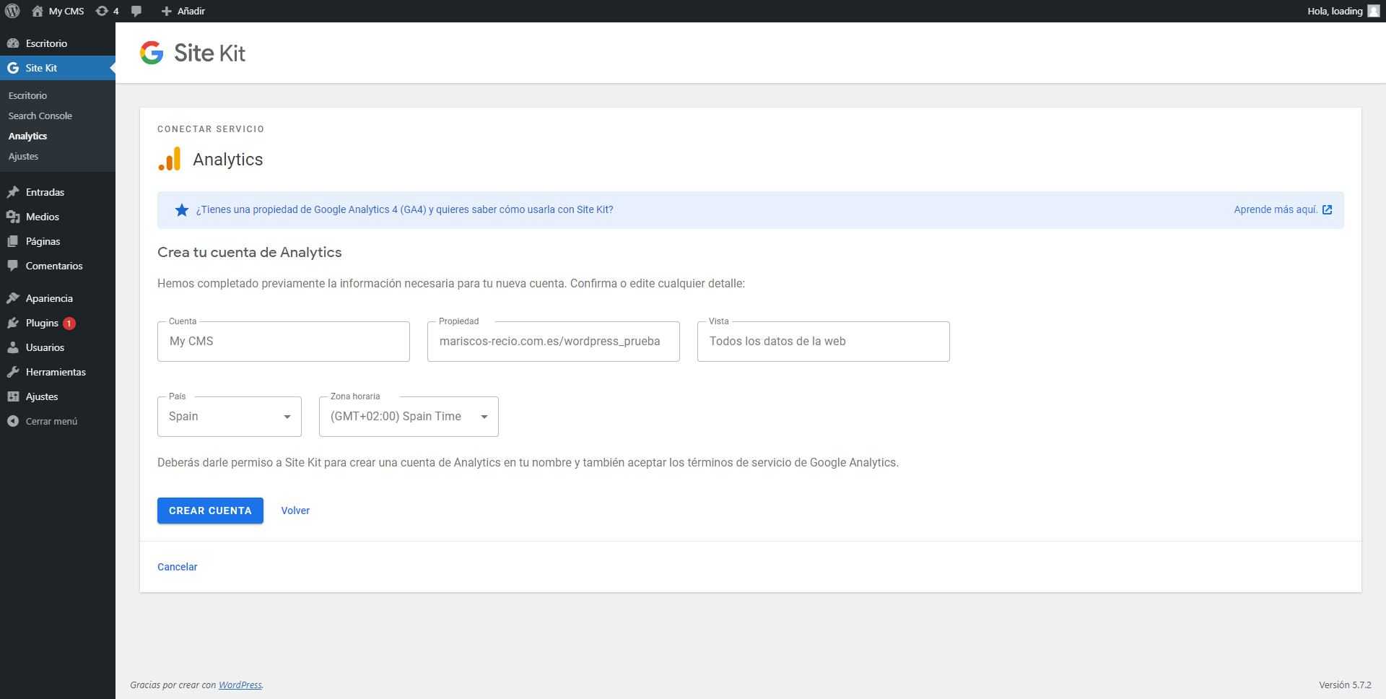This screenshot has width=1386, height=699.
Task: Click the Medios media icon
Action: [x=13, y=217]
